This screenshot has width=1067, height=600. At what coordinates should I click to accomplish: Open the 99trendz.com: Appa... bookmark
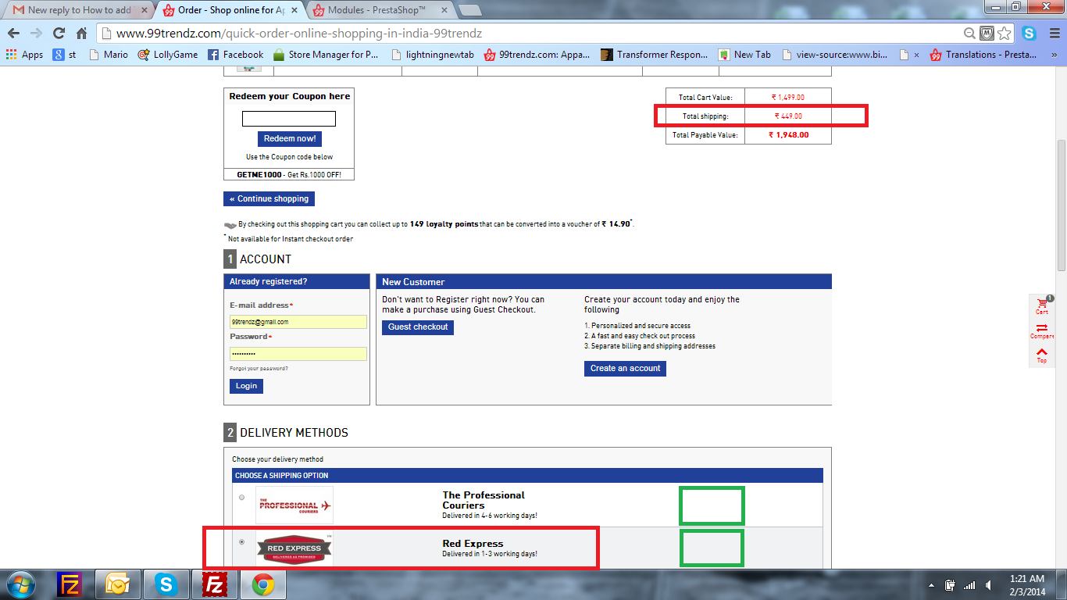point(537,55)
